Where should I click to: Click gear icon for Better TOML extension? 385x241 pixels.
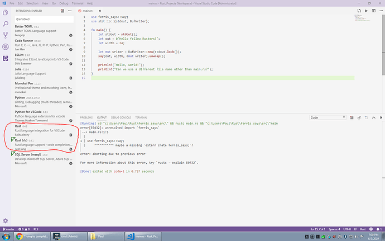tap(71, 35)
